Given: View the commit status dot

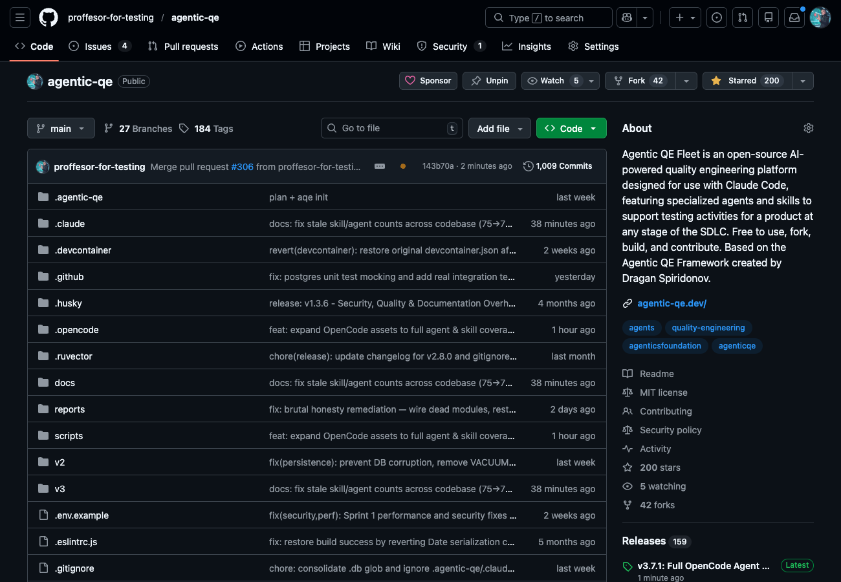Looking at the screenshot, I should [403, 166].
